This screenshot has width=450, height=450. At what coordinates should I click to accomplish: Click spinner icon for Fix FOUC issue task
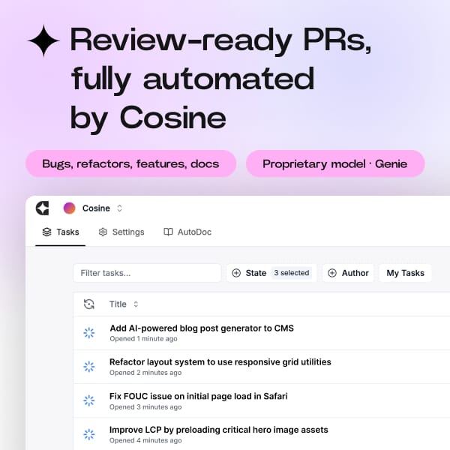click(89, 400)
